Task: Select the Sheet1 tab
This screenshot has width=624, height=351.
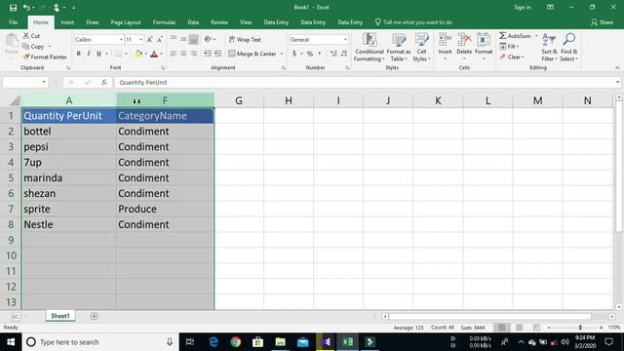Action: tap(60, 316)
